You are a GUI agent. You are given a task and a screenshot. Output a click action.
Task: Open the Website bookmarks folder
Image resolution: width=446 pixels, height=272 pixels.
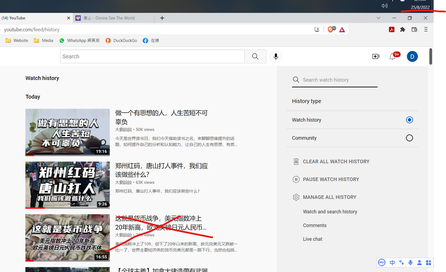click(x=17, y=40)
